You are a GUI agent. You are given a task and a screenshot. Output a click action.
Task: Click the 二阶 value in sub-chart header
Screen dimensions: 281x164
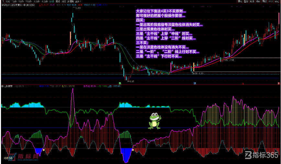click(x=114, y=86)
